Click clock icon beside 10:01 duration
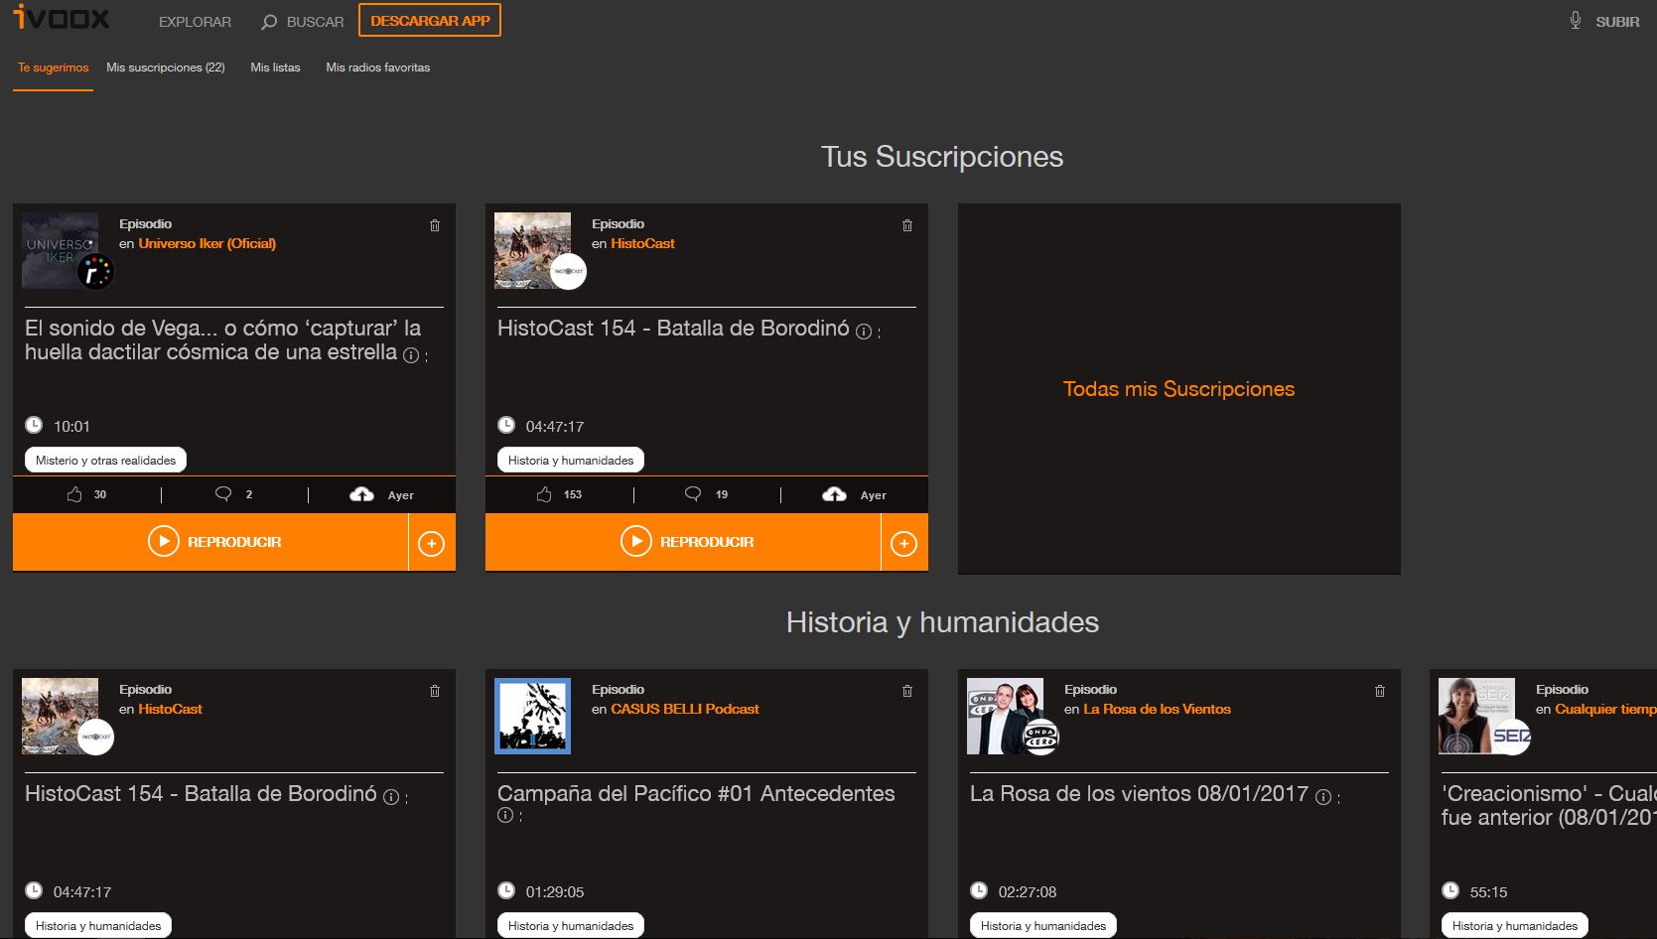This screenshot has width=1657, height=939. pos(34,425)
